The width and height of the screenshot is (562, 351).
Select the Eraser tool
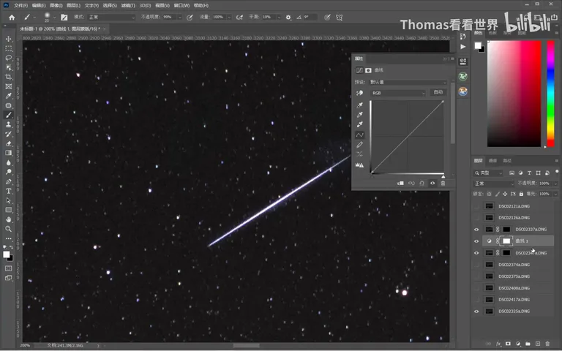[9, 143]
